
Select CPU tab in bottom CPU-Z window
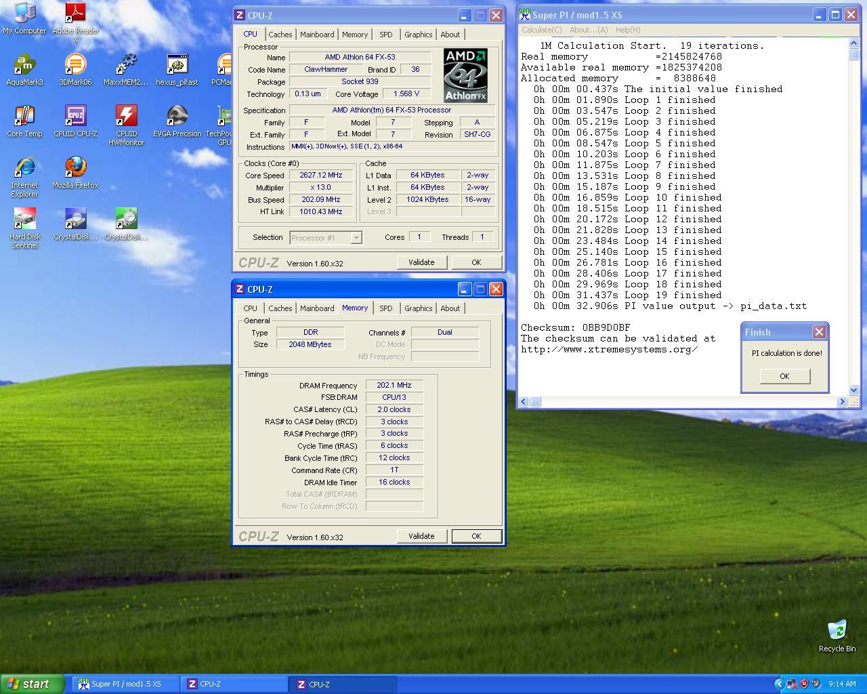(x=250, y=308)
